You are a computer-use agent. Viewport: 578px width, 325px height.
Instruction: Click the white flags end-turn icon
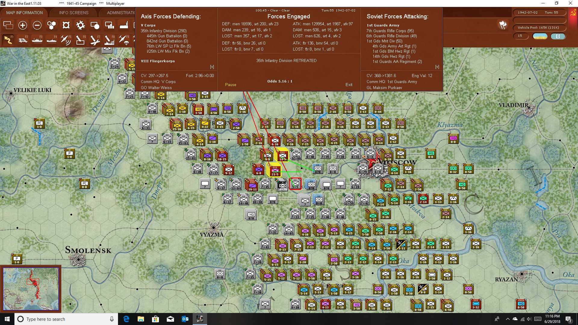tap(503, 25)
